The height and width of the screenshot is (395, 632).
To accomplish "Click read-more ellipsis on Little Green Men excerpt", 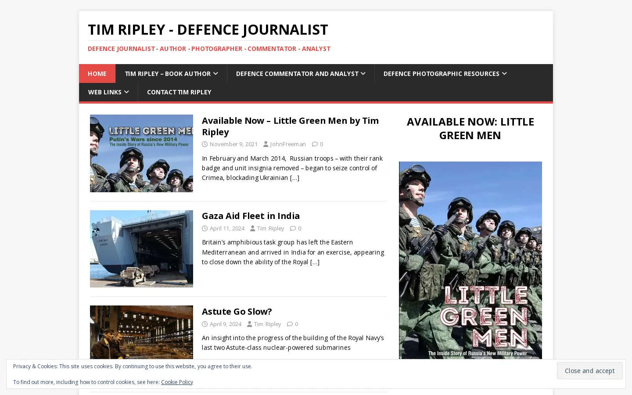I will pos(294,178).
